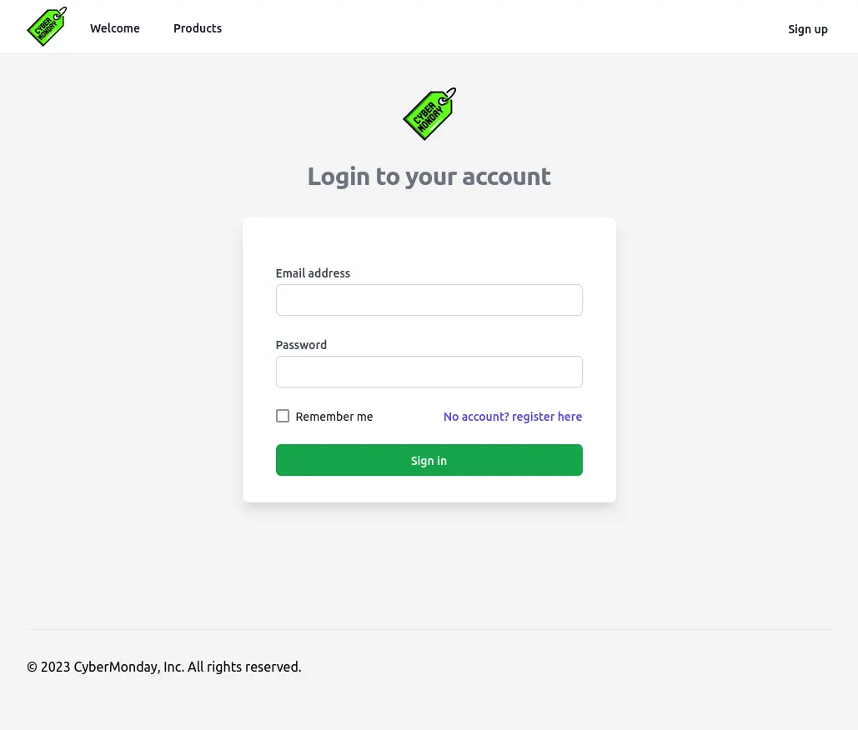Click the grey page background below the login card
The height and width of the screenshot is (730, 858).
(x=429, y=567)
